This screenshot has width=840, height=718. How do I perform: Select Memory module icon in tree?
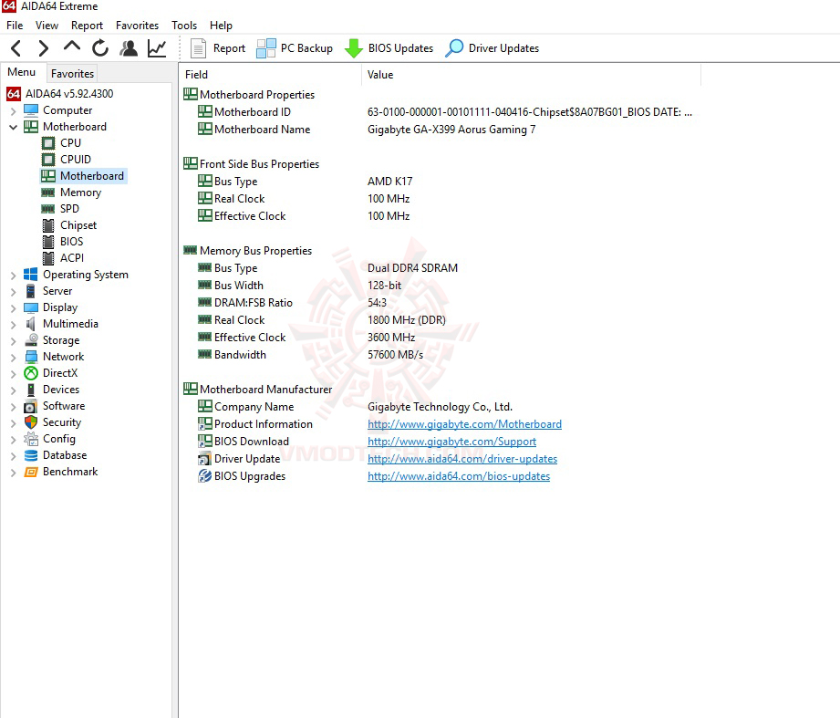click(48, 193)
